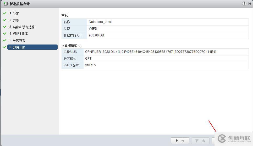The height and width of the screenshot is (146, 253).
Task: Select the VMFS 5 version value
Action: click(90, 65)
